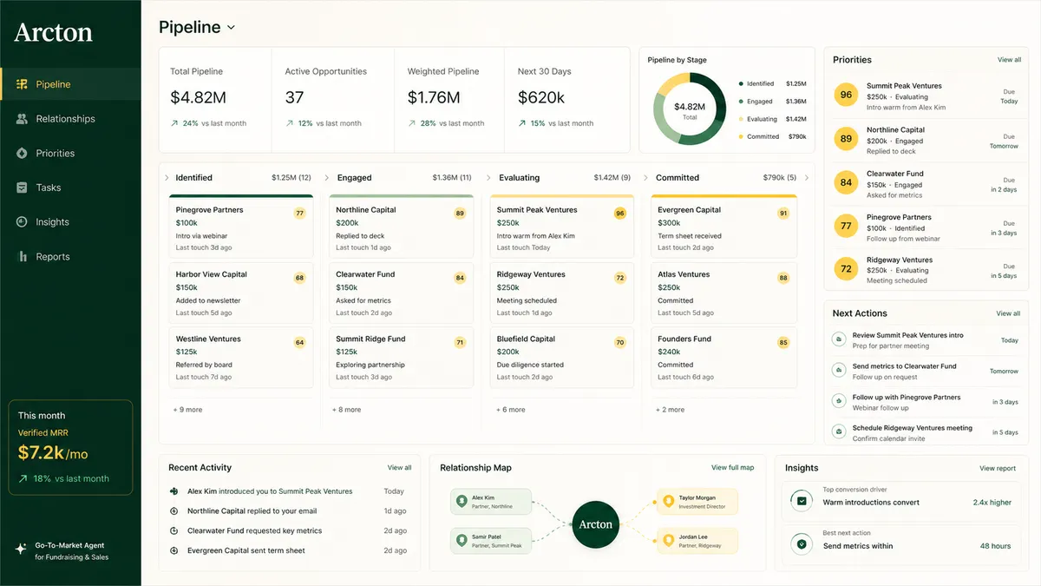
Task: Collapse the Evaluating column chevron
Action: click(488, 178)
